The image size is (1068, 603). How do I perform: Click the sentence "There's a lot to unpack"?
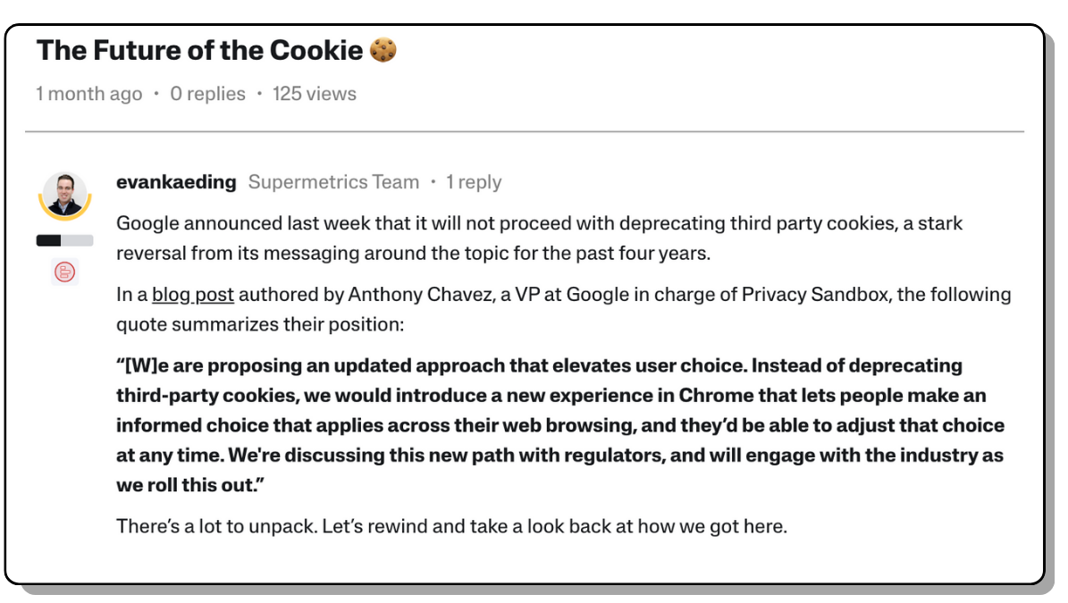point(451,526)
